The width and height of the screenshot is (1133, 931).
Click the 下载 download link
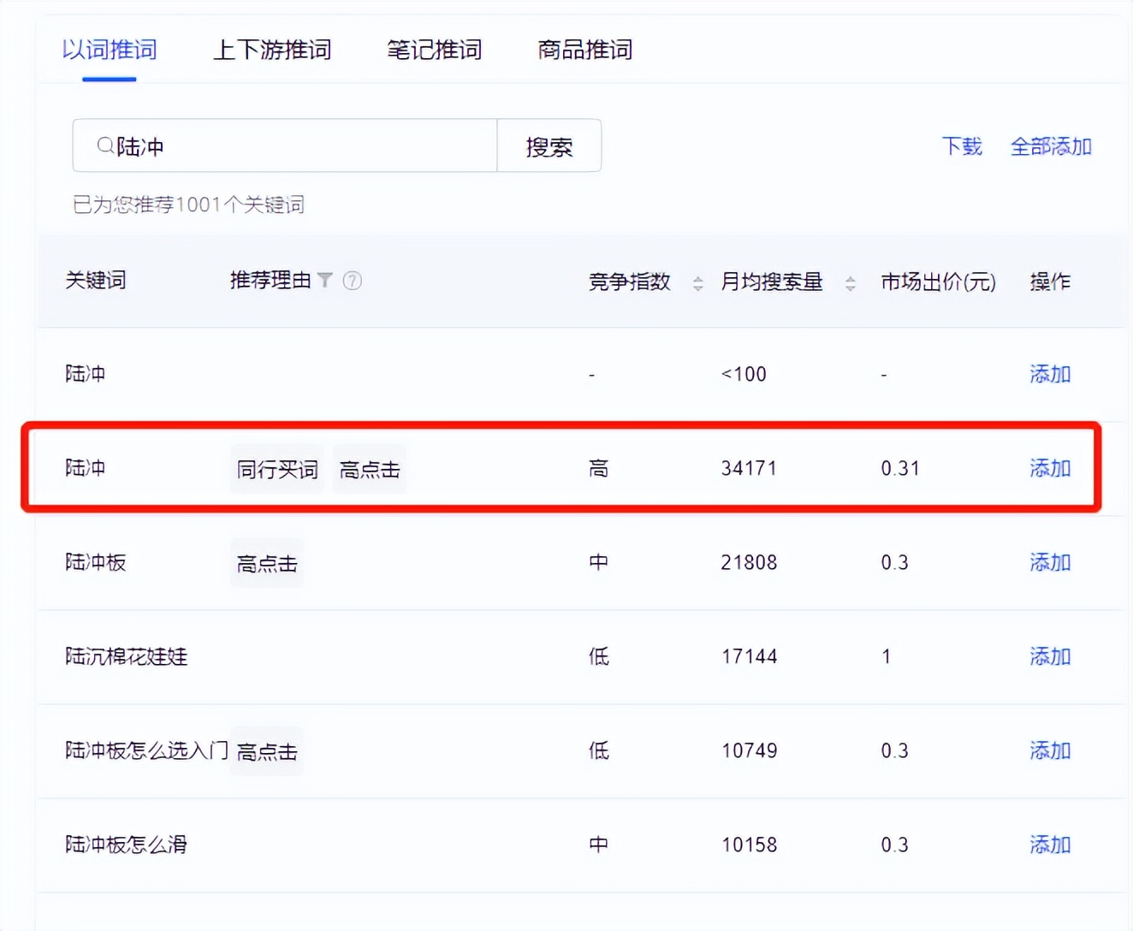pos(961,145)
